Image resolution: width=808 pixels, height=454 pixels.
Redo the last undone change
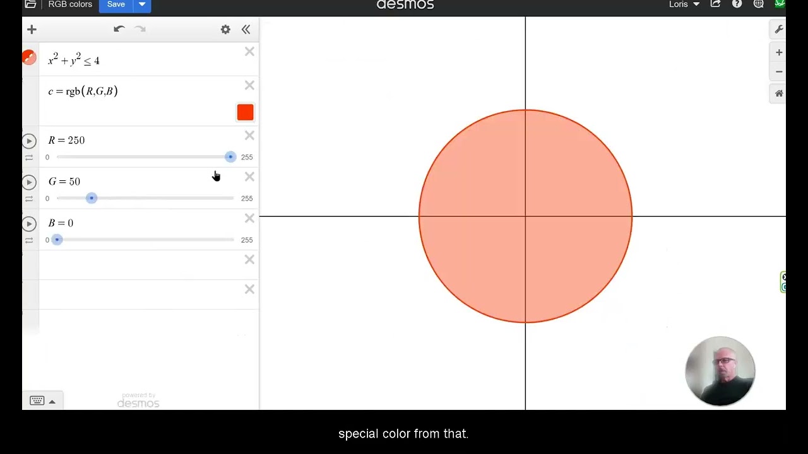coord(140,29)
